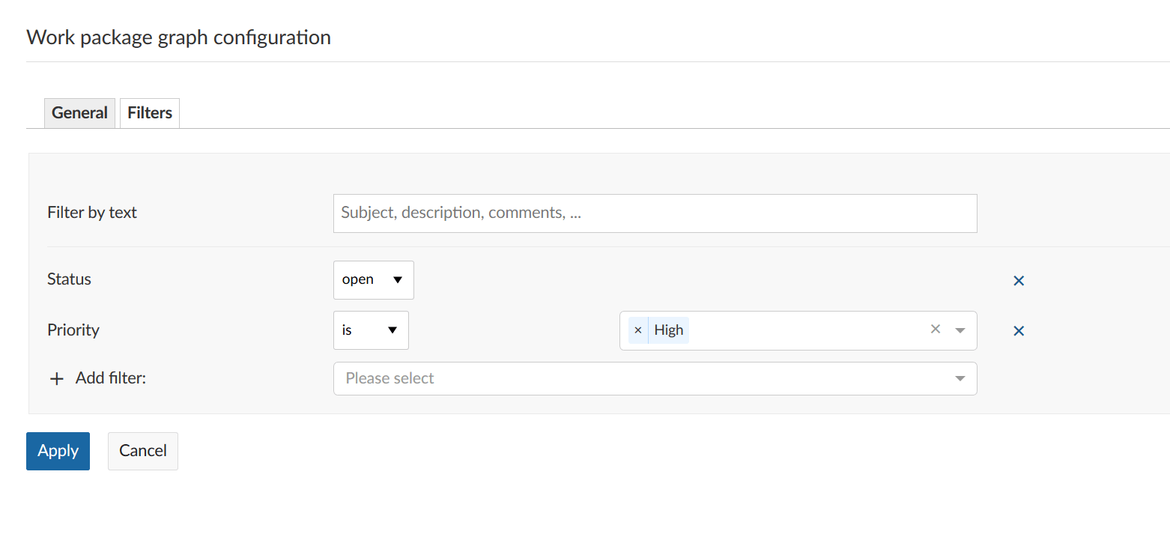Screen dimensions: 1170x558
Task: Click empty area of Priority values field
Action: coord(801,330)
